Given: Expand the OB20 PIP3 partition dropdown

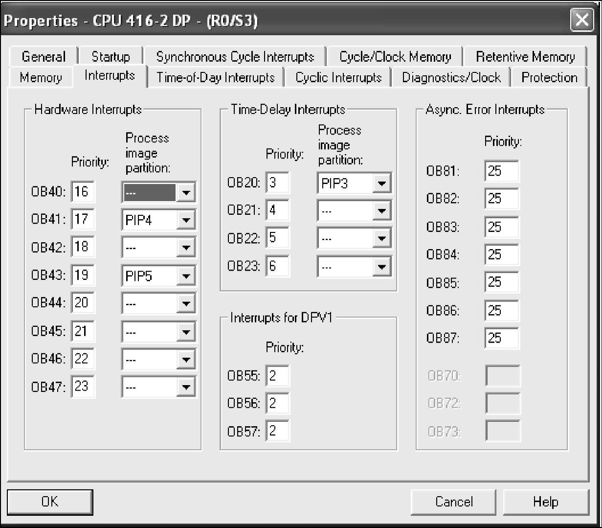Looking at the screenshot, I should pos(381,184).
